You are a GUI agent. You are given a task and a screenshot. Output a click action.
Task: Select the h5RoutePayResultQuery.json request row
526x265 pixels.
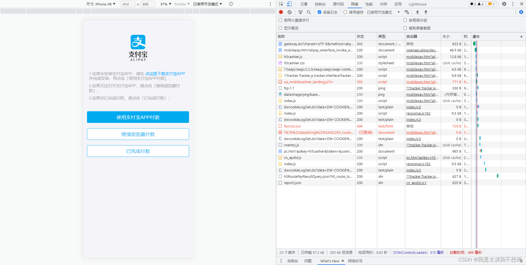pyautogui.click(x=401, y=177)
